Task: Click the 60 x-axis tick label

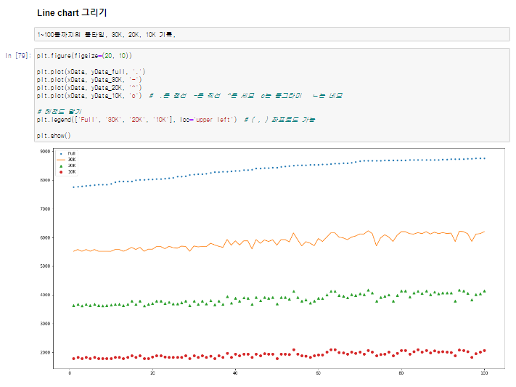Action: pyautogui.click(x=318, y=373)
